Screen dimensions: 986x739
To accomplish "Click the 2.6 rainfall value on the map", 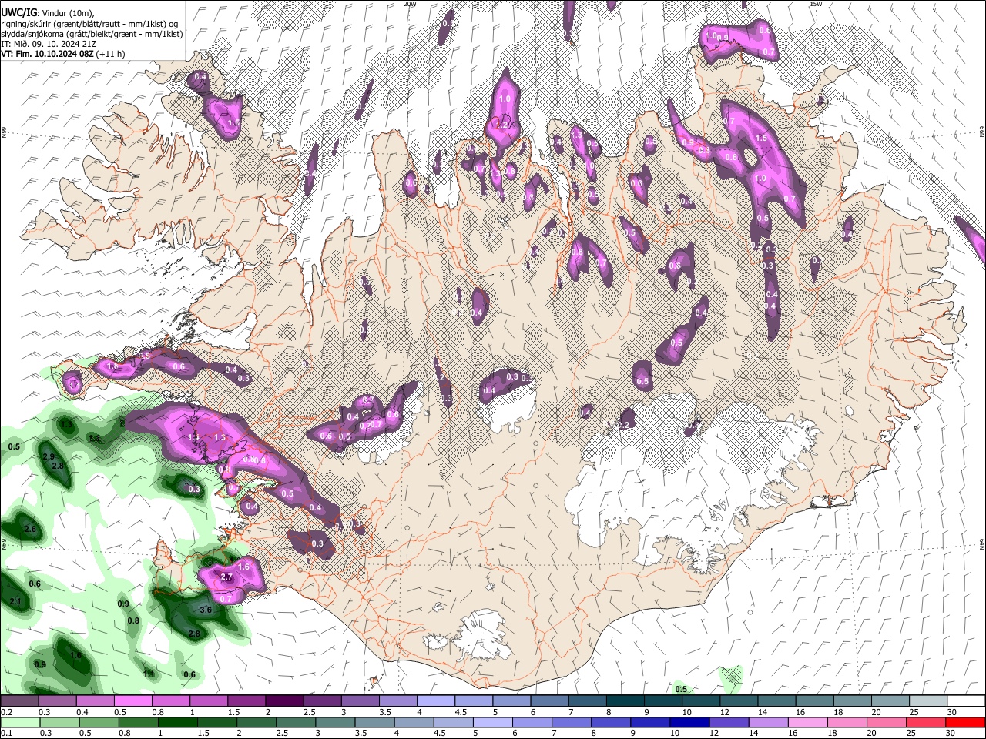I will pyautogui.click(x=31, y=529).
